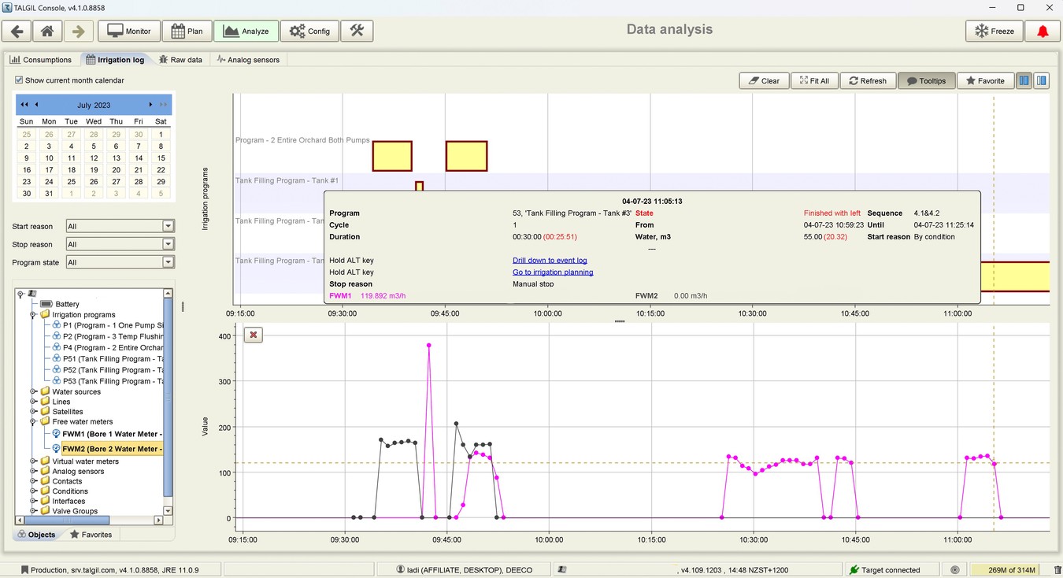Click the red alarm bell icon

point(1043,31)
